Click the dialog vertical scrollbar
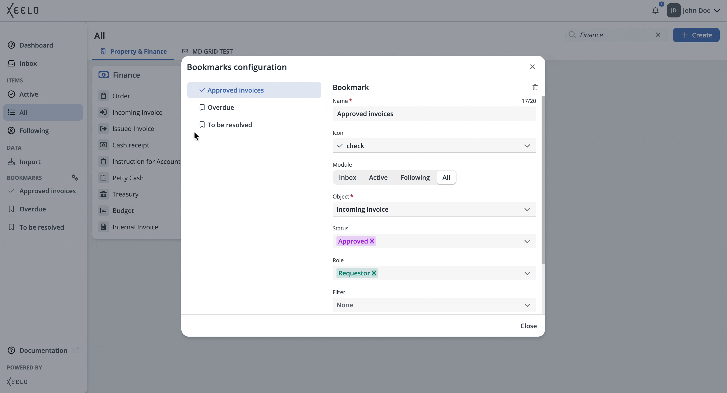727x393 pixels. (x=543, y=180)
